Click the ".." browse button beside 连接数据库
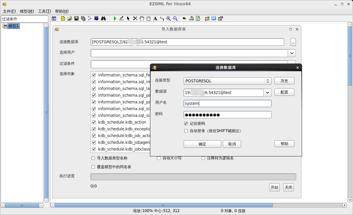Image resolution: width=353 pixels, height=215 pixels. (x=293, y=42)
